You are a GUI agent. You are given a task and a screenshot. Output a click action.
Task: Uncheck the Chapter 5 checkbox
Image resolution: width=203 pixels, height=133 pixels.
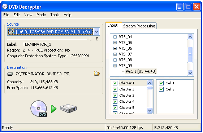[x=115, y=107]
